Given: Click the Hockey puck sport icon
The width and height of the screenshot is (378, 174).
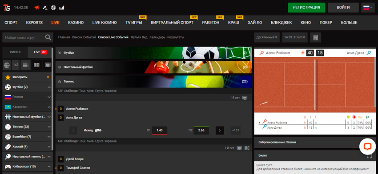Looking at the screenshot, I should click(8, 146).
